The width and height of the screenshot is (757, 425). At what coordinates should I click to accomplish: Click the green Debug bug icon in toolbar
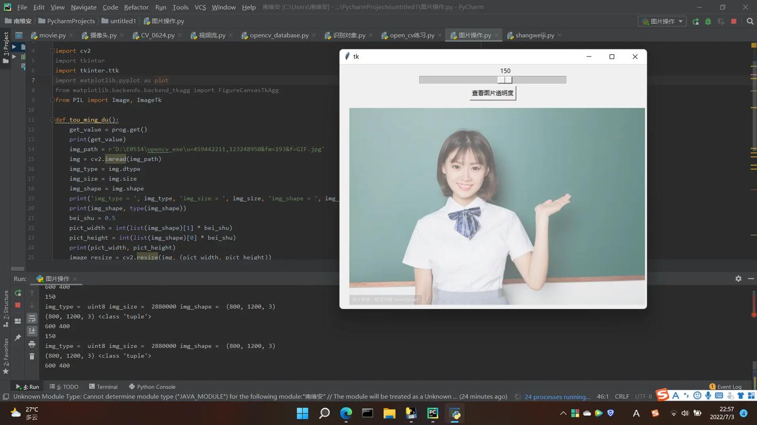point(708,21)
